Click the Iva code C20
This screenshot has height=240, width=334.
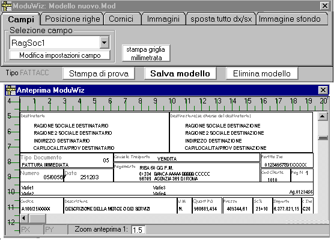306,209
